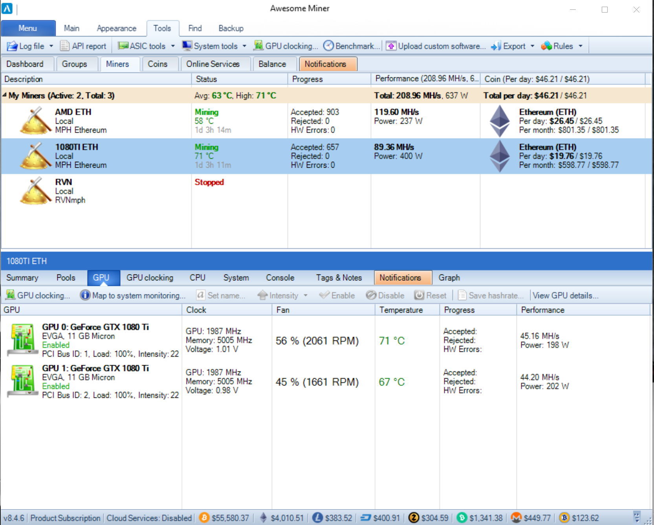Click the Set name button

point(220,295)
